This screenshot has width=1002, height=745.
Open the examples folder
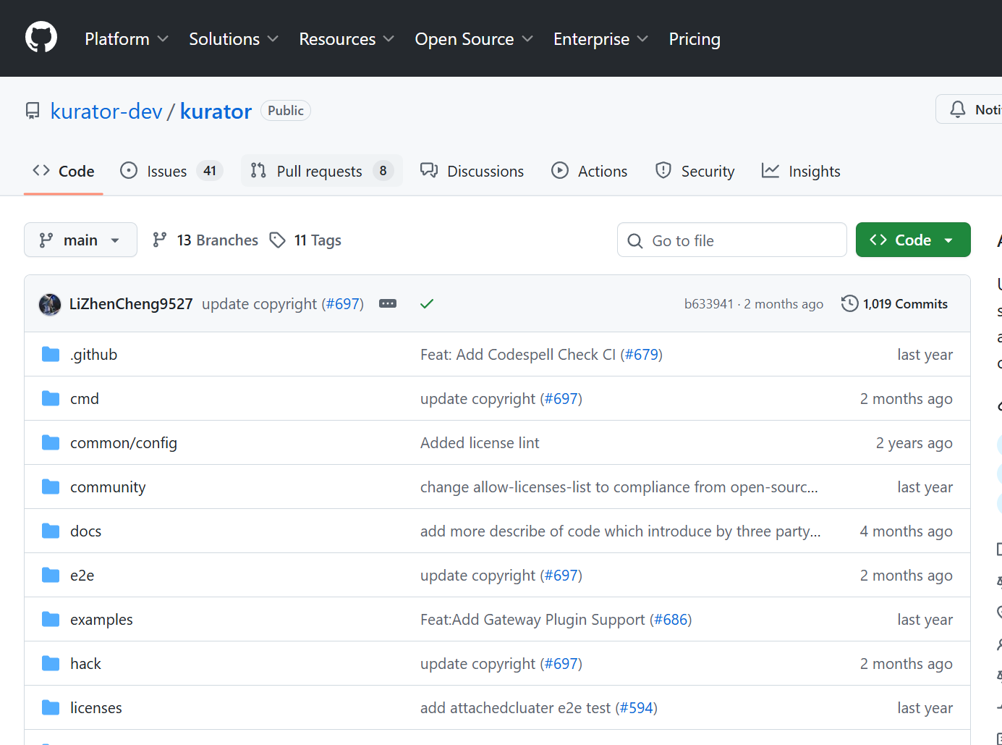point(101,620)
